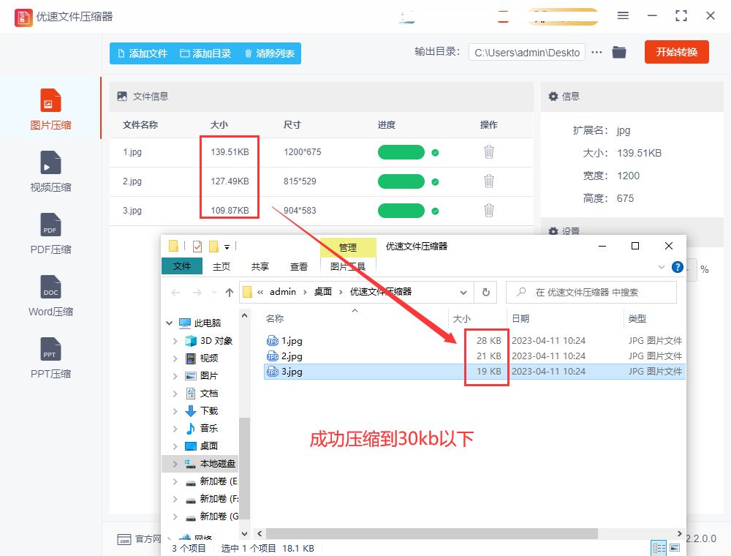Click the hamburger menu icon top right
Viewport: 731px width, 556px height.
tap(624, 16)
